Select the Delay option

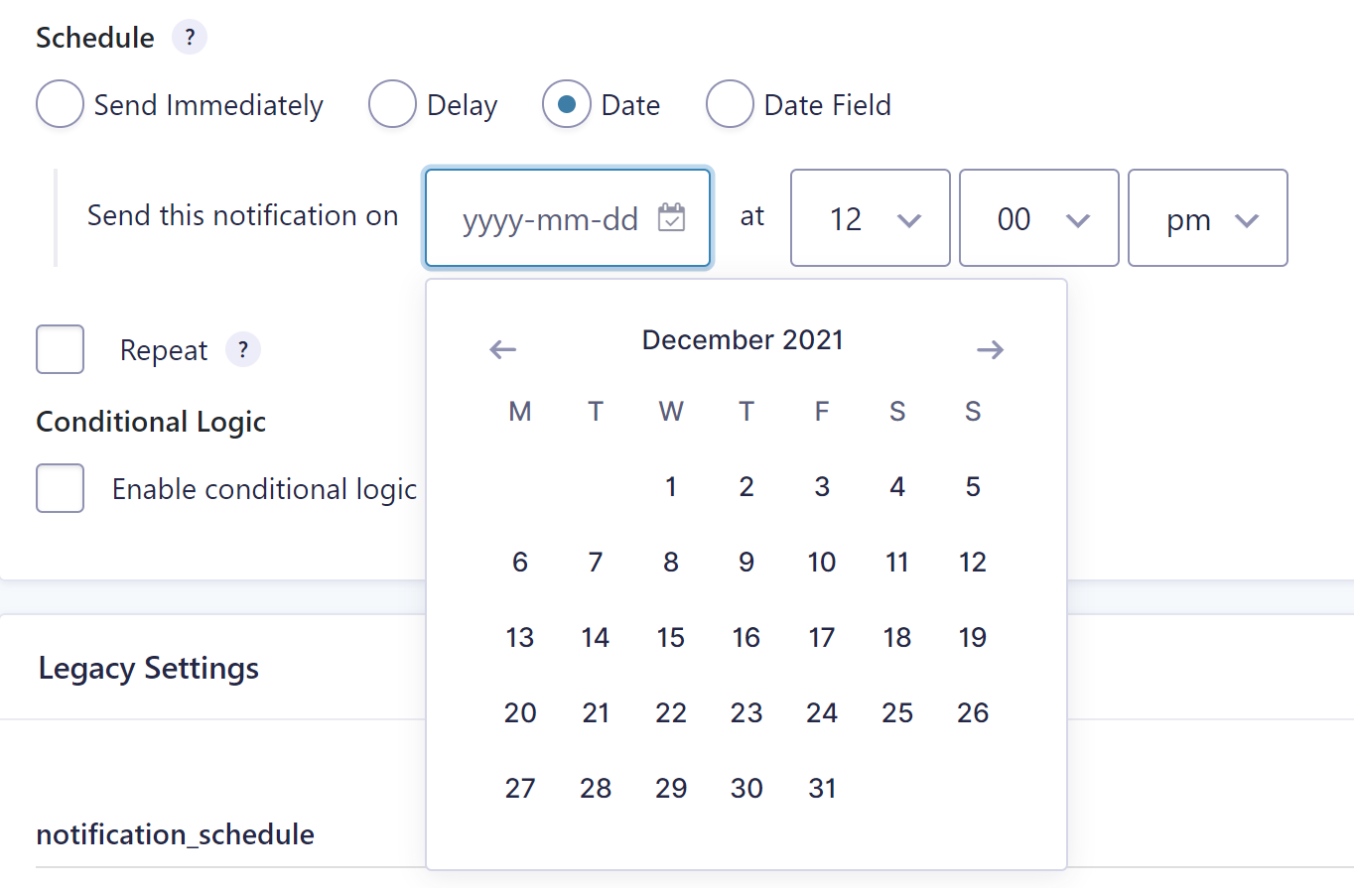pos(393,104)
